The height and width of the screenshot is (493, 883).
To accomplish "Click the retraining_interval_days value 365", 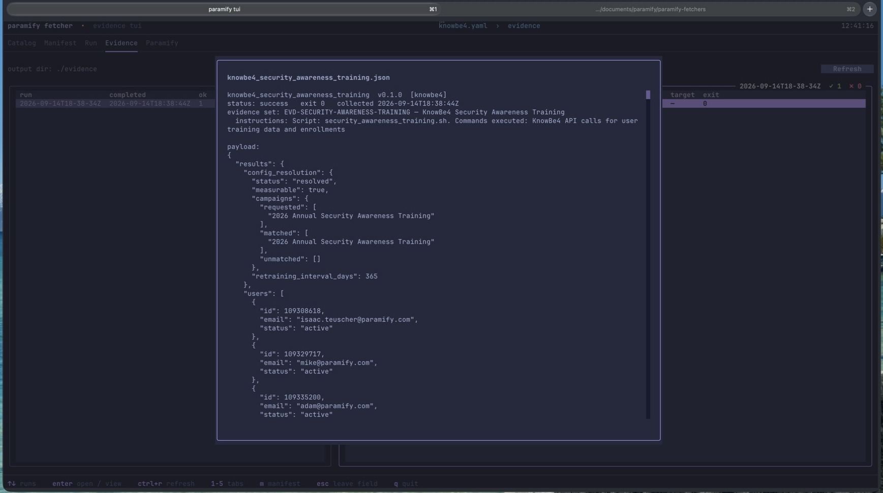I will [x=372, y=276].
